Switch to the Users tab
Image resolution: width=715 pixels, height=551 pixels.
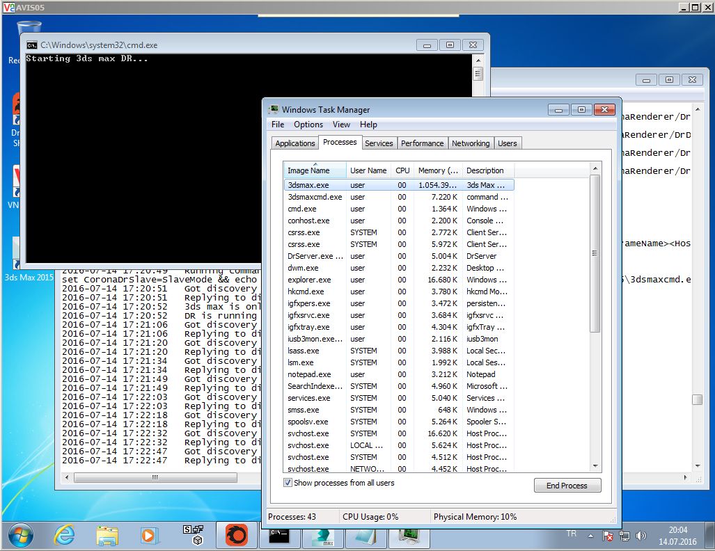click(x=507, y=143)
